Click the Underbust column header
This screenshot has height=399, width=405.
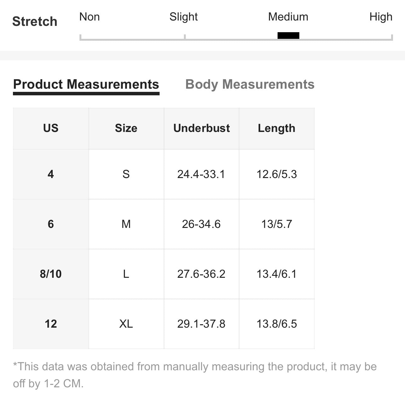coord(202,128)
